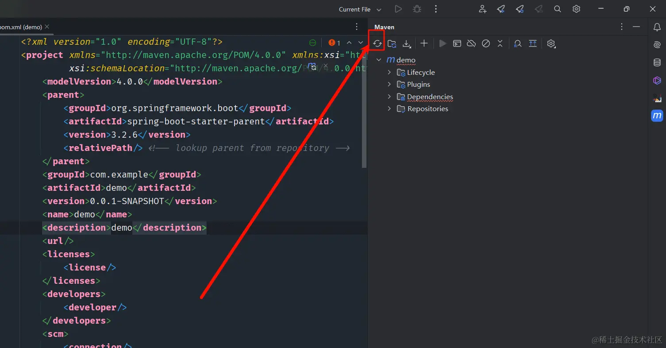Click org.springframework.boot groupId text
The height and width of the screenshot is (348, 666).
click(175, 108)
